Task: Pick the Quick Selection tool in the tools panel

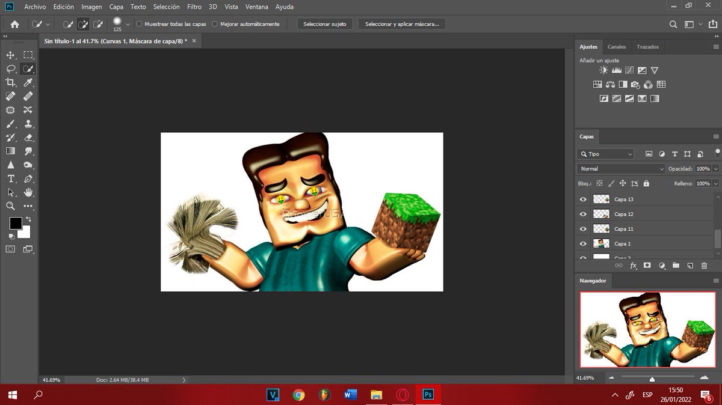Action: coord(28,69)
